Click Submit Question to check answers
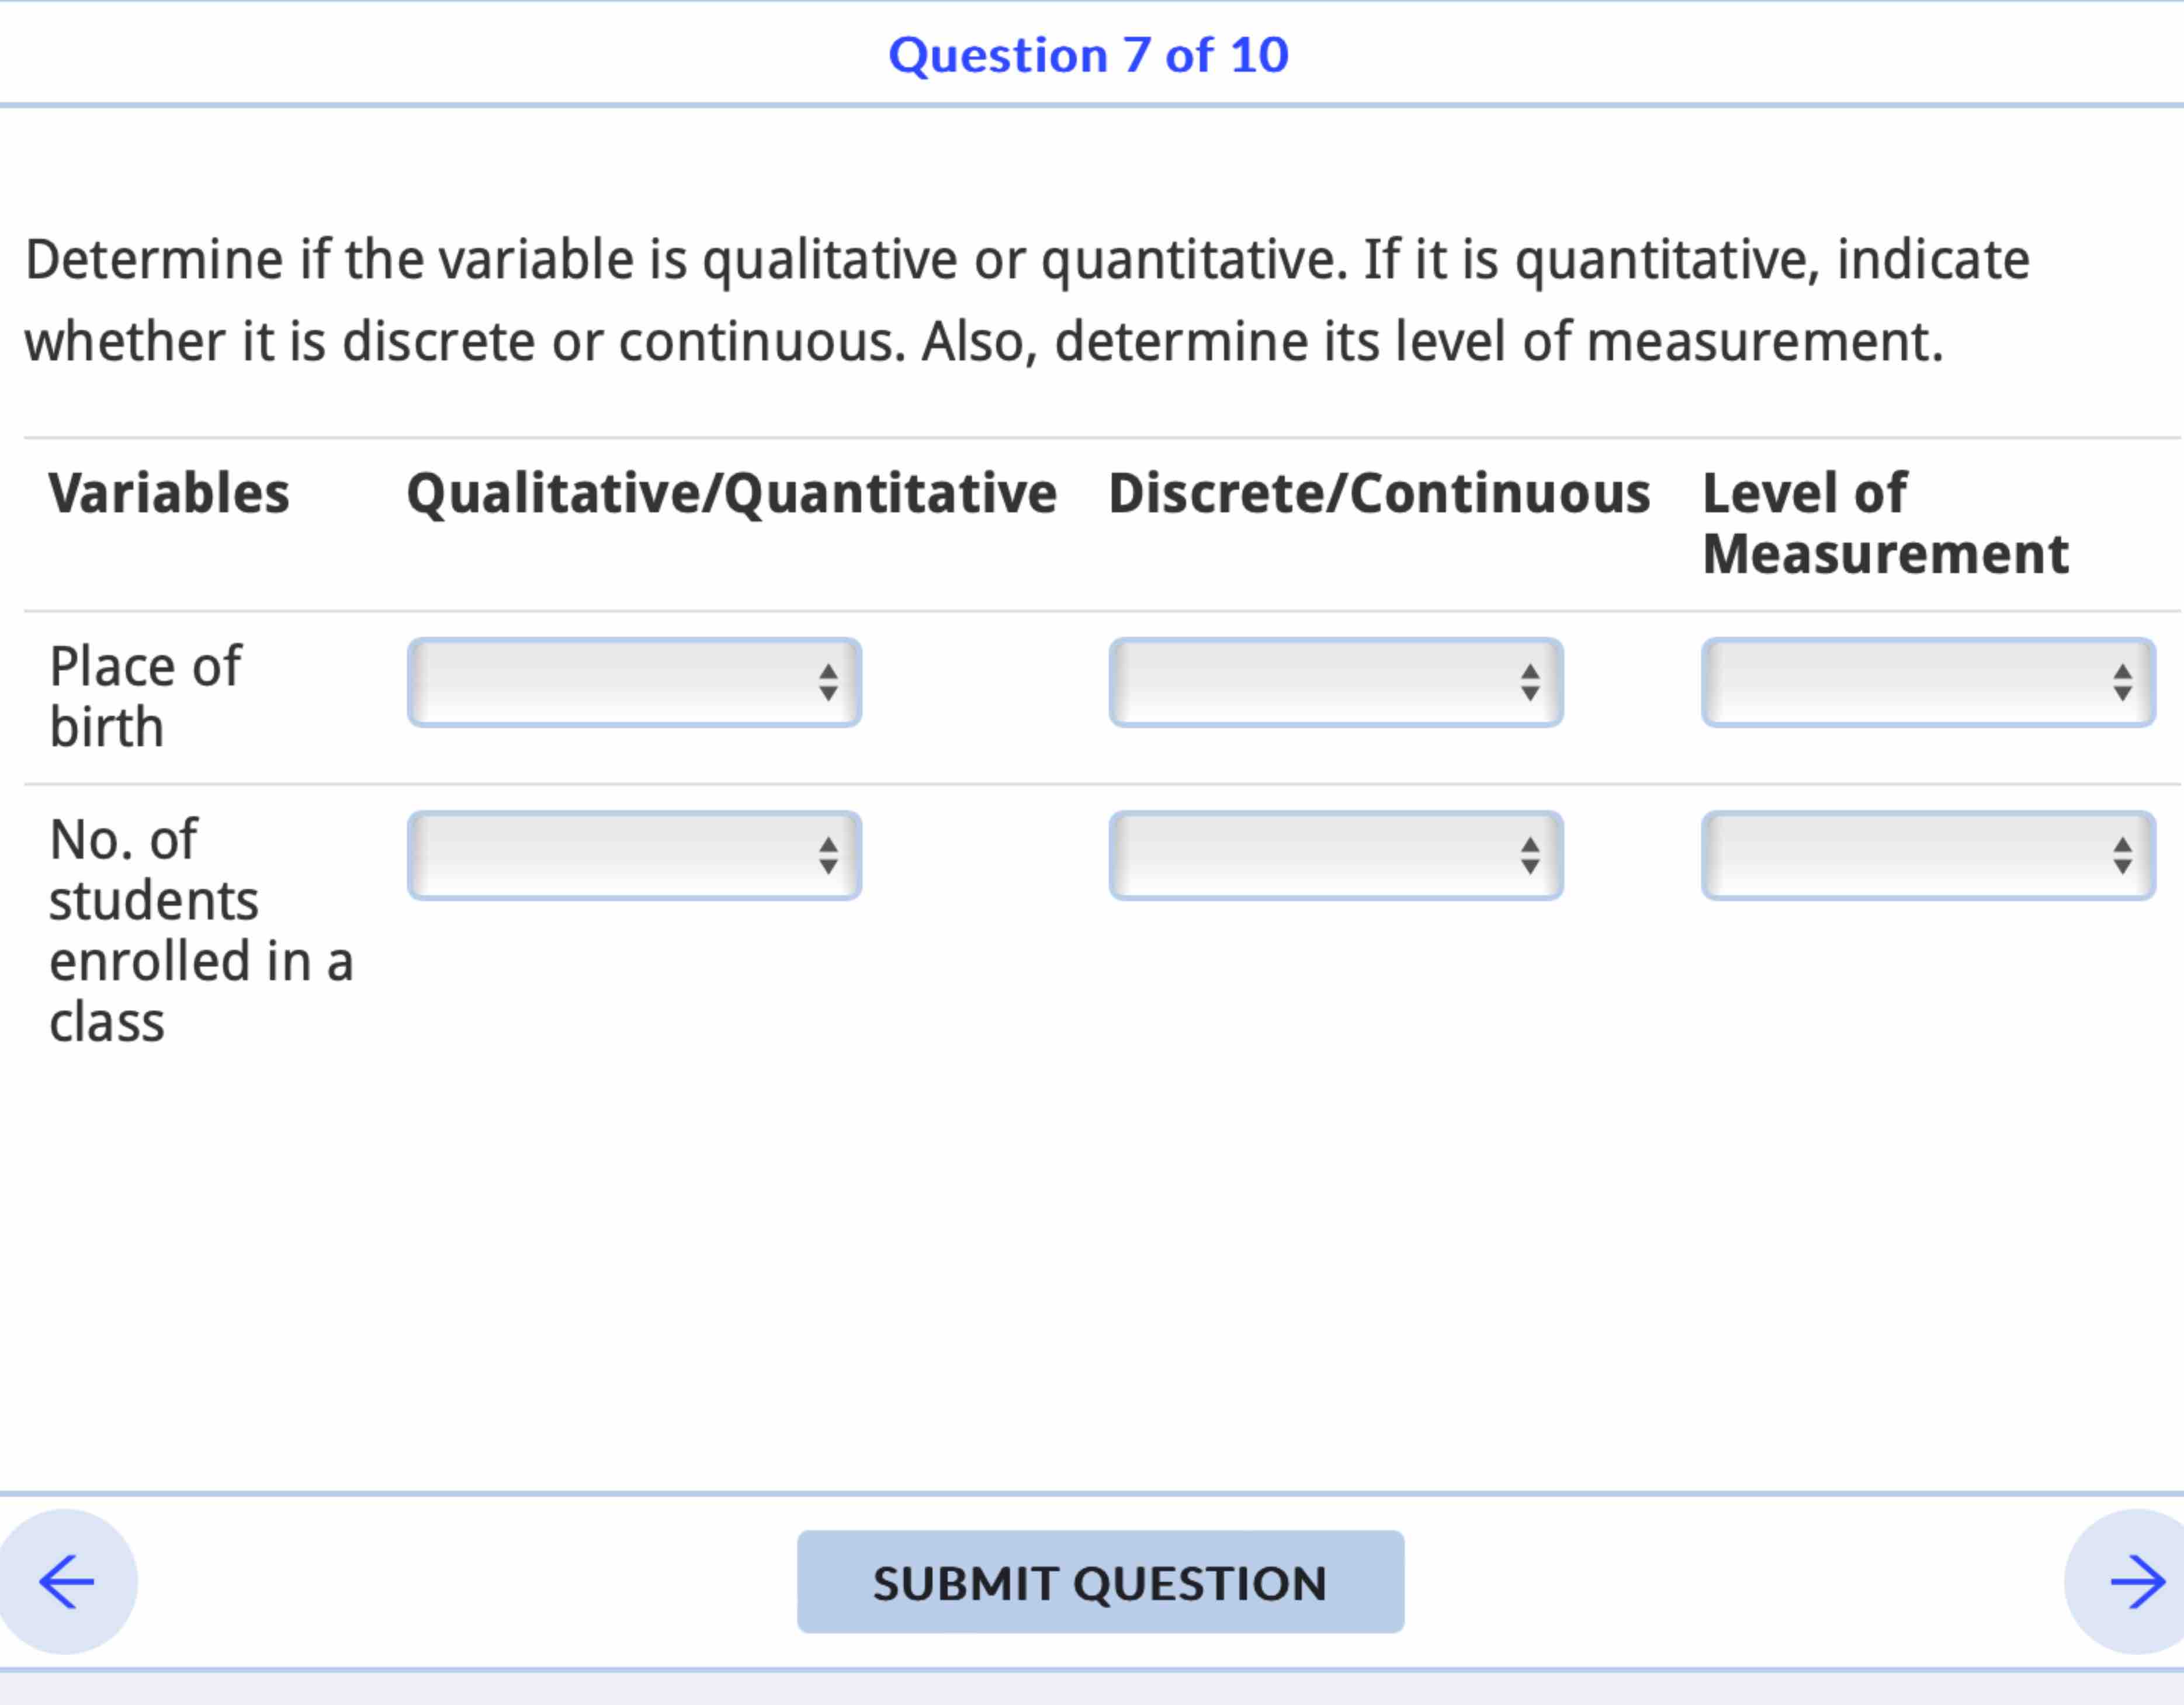Viewport: 2184px width, 1705px height. pos(1099,1583)
